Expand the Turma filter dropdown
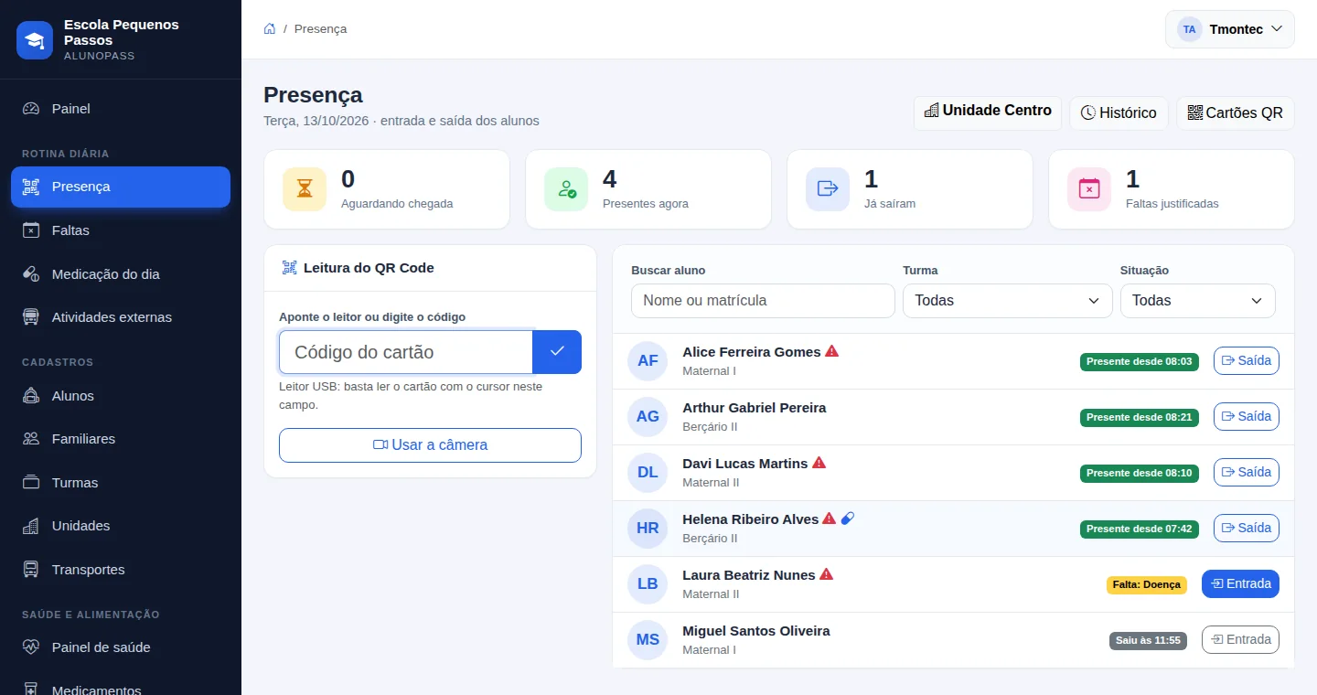 [1007, 301]
